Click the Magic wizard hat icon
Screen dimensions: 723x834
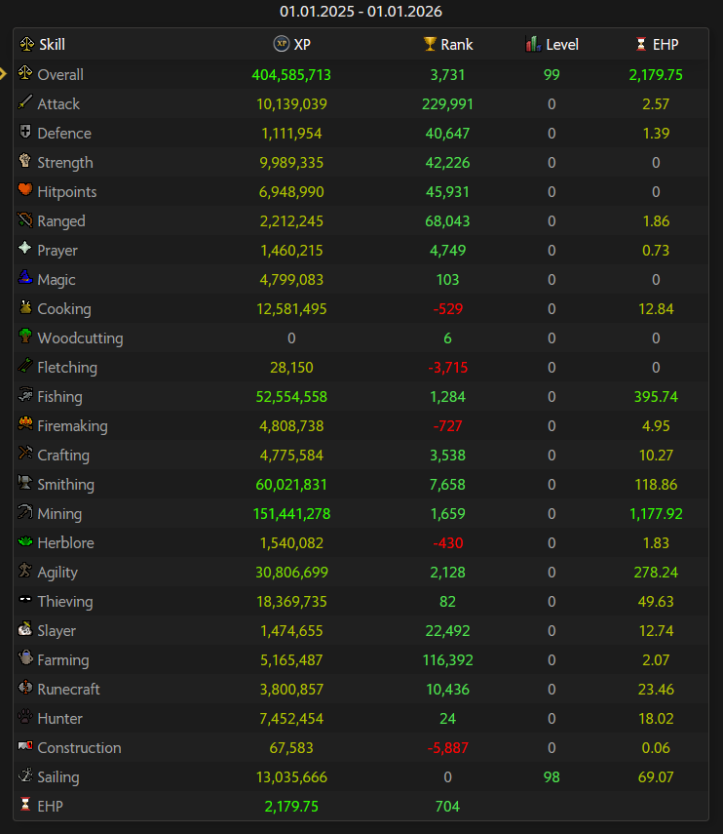(x=25, y=277)
